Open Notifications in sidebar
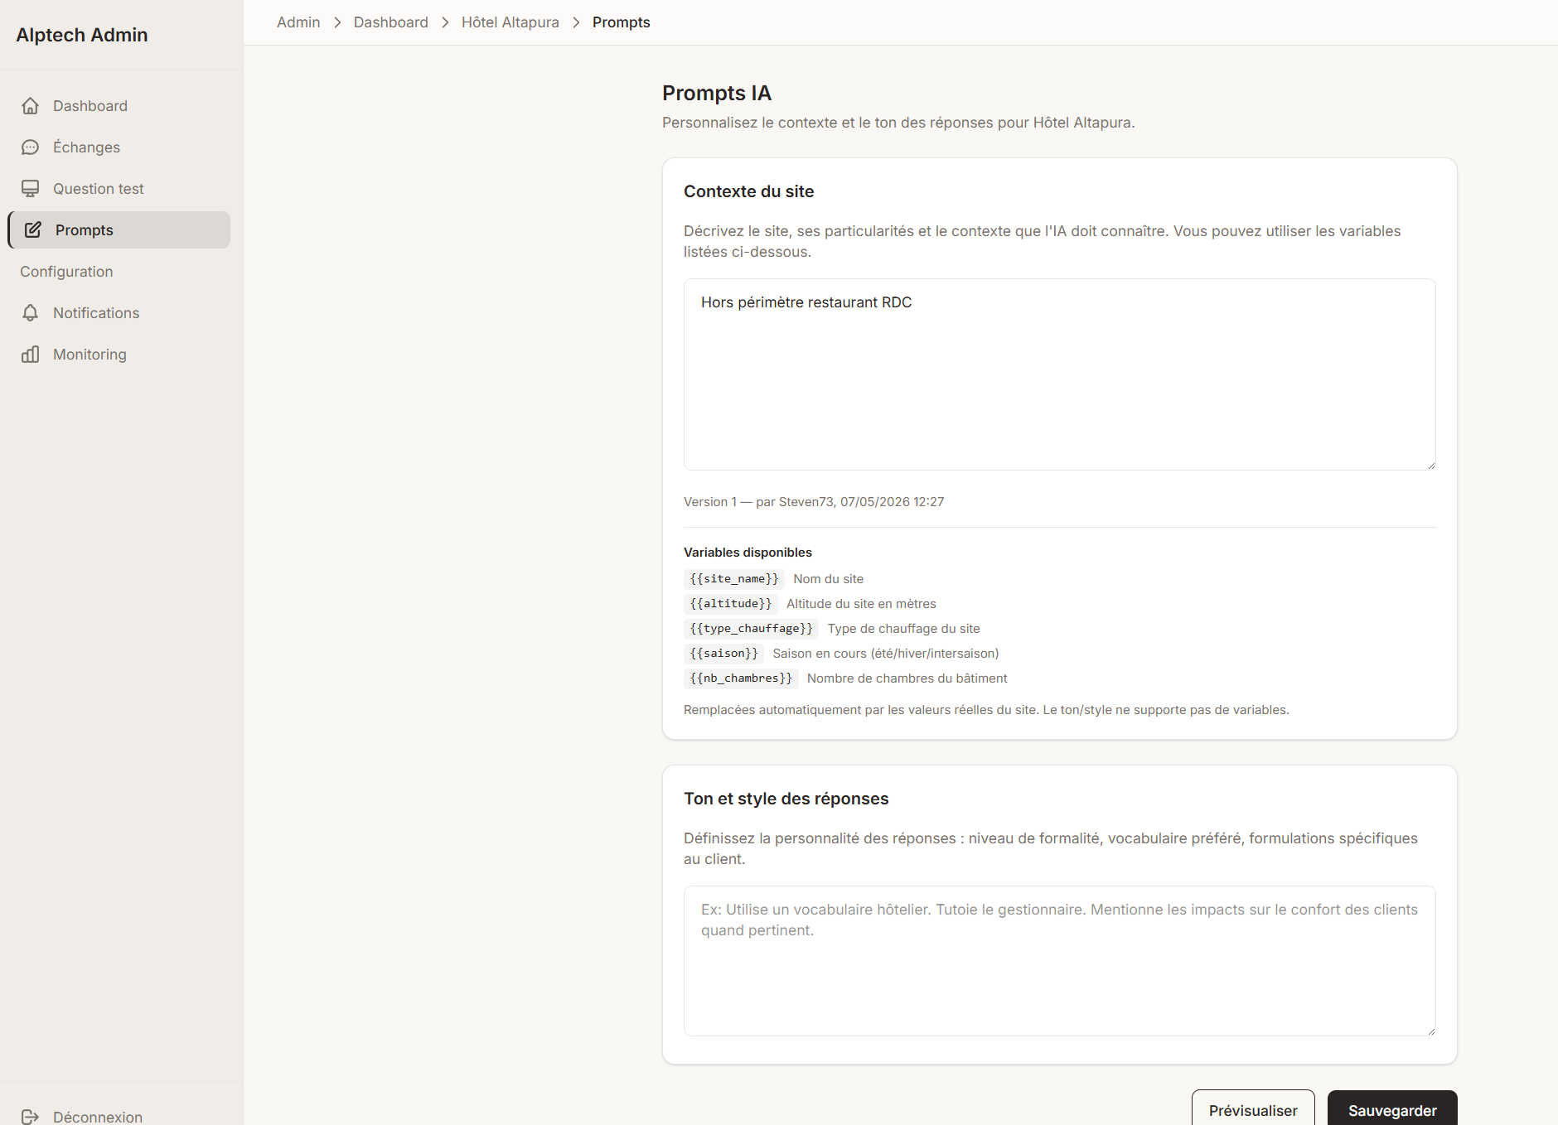This screenshot has height=1125, width=1558. (x=119, y=313)
